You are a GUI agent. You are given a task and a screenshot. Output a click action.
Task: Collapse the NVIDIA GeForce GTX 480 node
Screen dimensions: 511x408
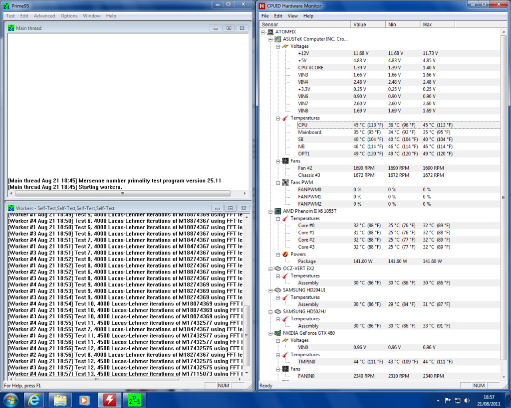pyautogui.click(x=270, y=333)
